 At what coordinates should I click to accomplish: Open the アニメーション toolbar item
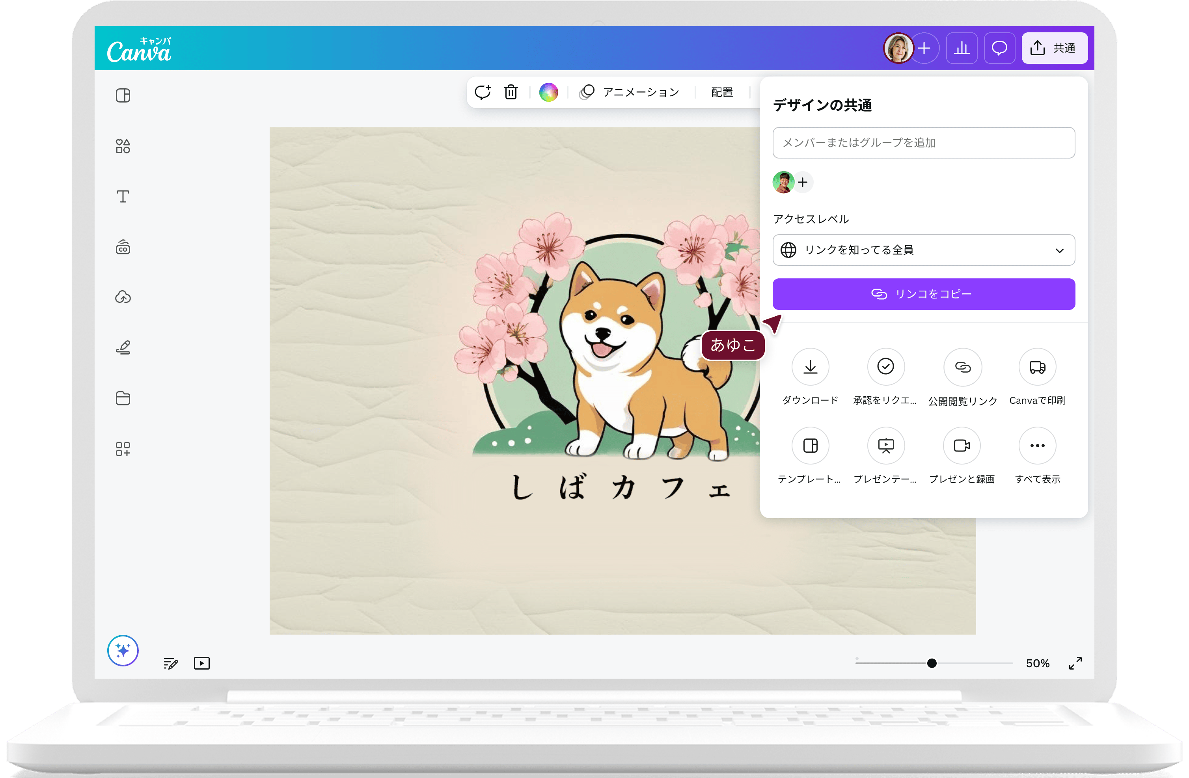[630, 92]
